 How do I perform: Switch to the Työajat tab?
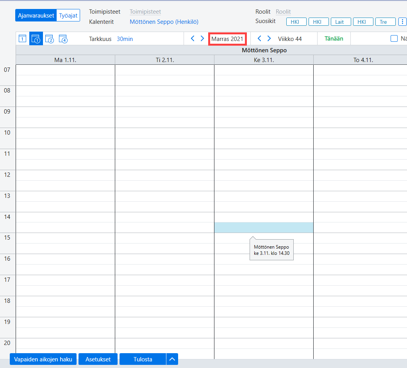point(68,15)
